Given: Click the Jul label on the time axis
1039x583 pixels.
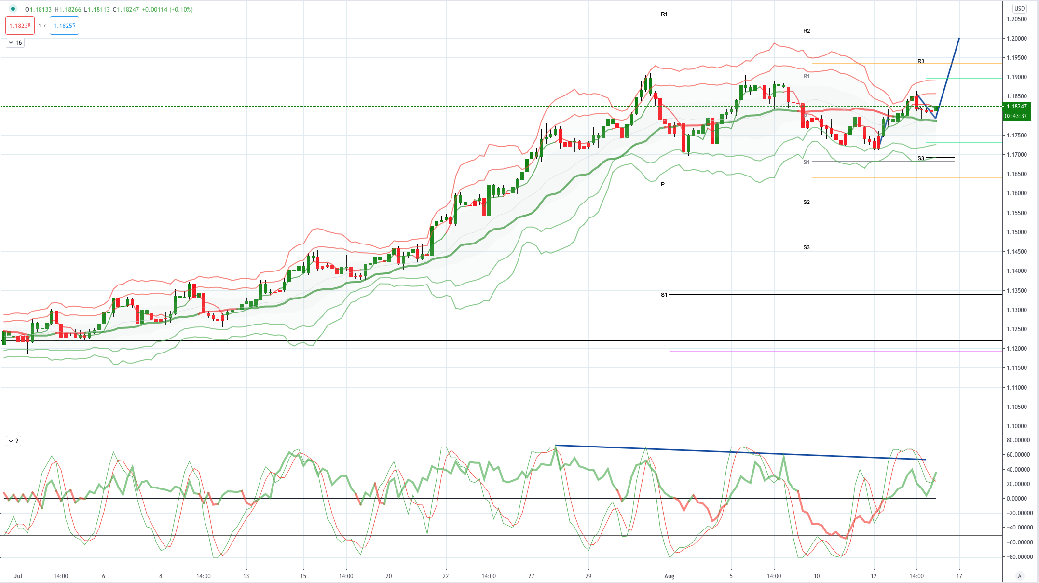Looking at the screenshot, I should [x=18, y=576].
